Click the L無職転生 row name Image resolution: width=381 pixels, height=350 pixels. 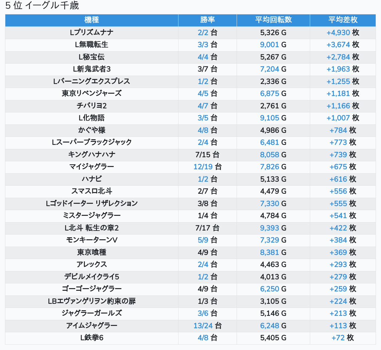click(92, 45)
